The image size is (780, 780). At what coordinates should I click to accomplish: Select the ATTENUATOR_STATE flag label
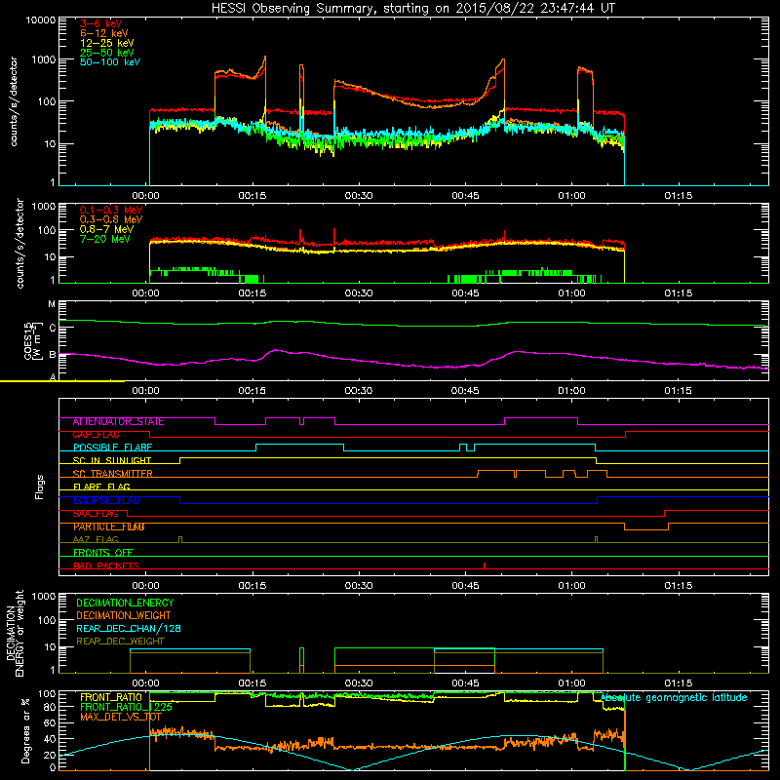tap(118, 422)
